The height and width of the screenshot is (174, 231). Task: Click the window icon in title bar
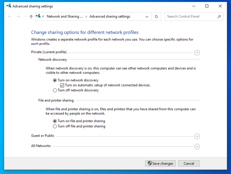point(9,6)
